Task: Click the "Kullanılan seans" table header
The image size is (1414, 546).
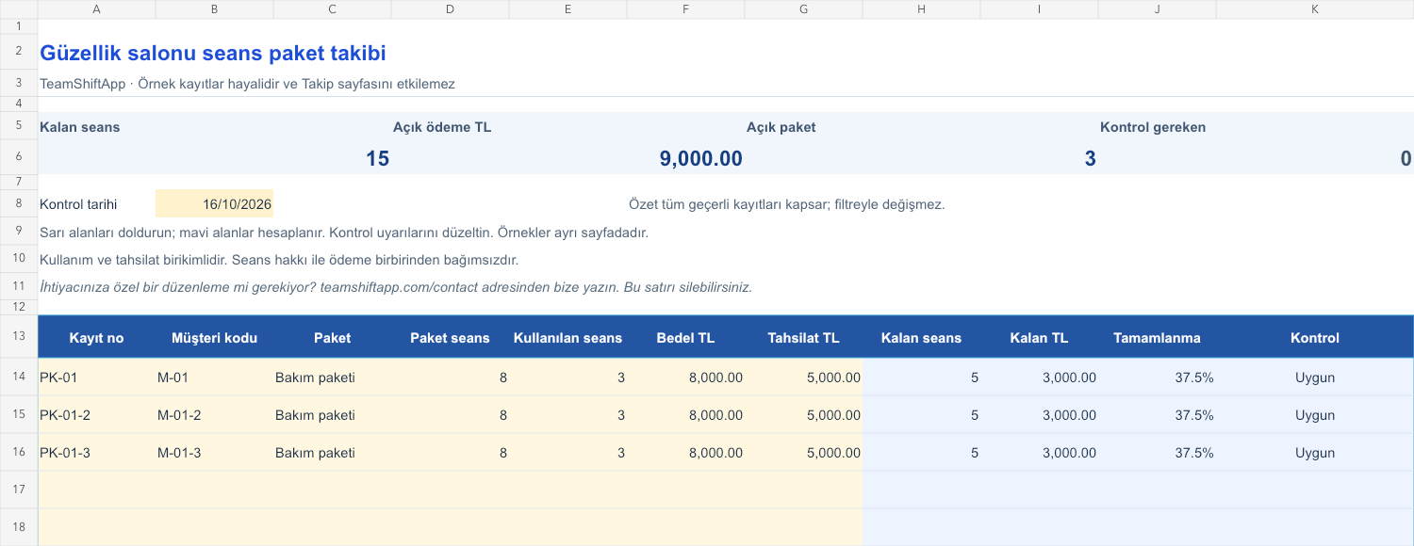Action: pos(567,338)
